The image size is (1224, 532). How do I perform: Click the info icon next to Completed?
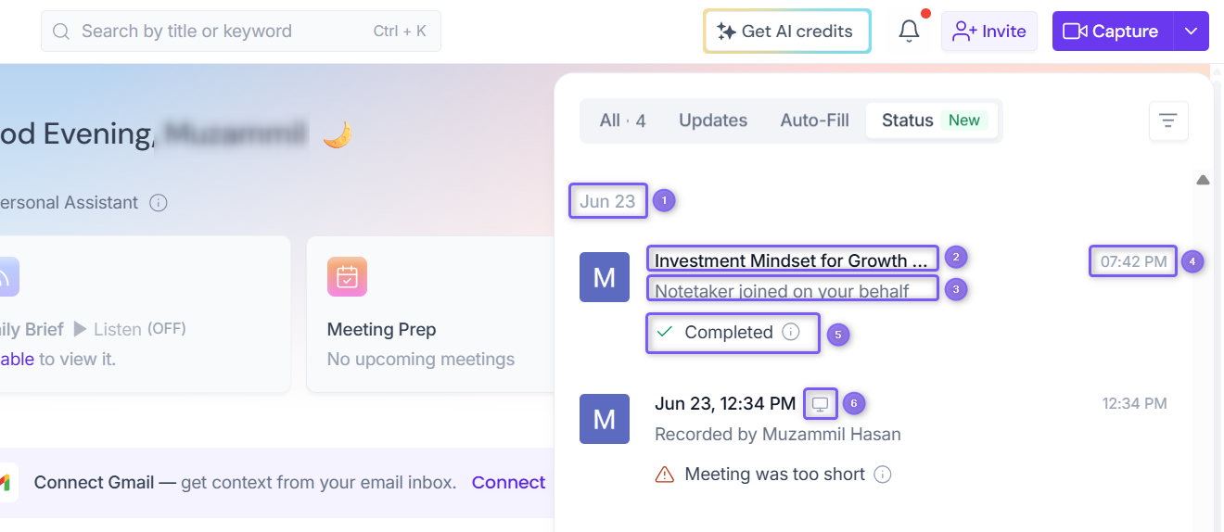click(791, 332)
